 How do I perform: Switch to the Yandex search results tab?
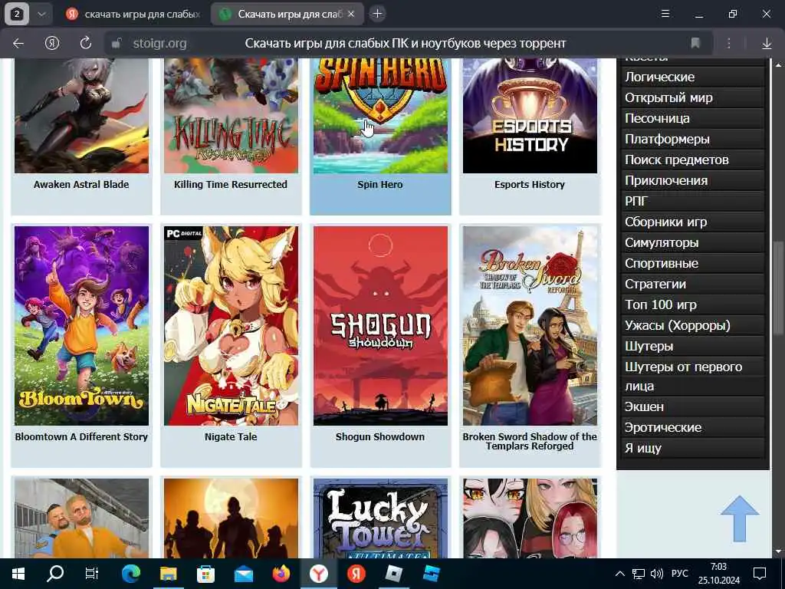[133, 14]
